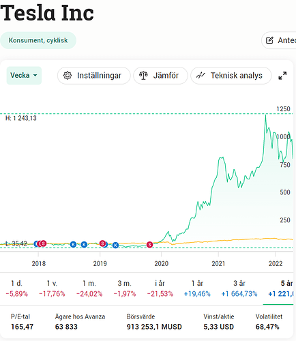Click the Anteckning pencil-note icon
The height and width of the screenshot is (341, 296).
269,40
